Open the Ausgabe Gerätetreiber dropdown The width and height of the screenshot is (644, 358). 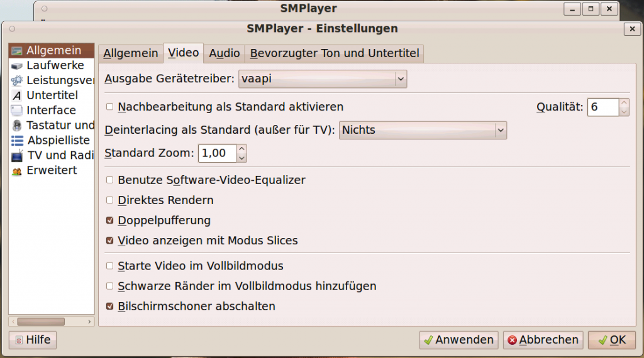point(323,79)
